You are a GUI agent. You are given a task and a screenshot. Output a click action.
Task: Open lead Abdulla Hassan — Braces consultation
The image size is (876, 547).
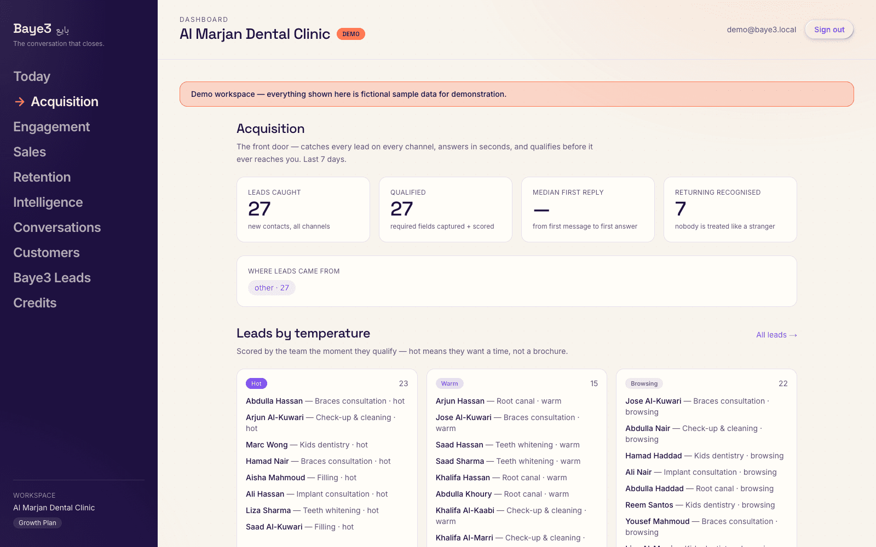pos(325,401)
